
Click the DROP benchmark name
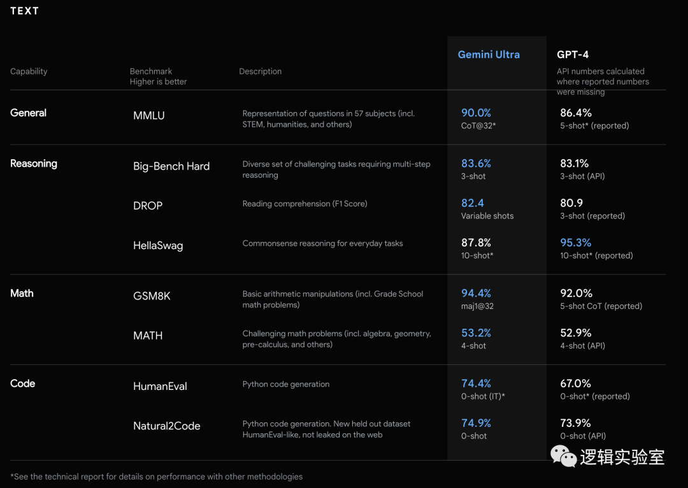(148, 206)
